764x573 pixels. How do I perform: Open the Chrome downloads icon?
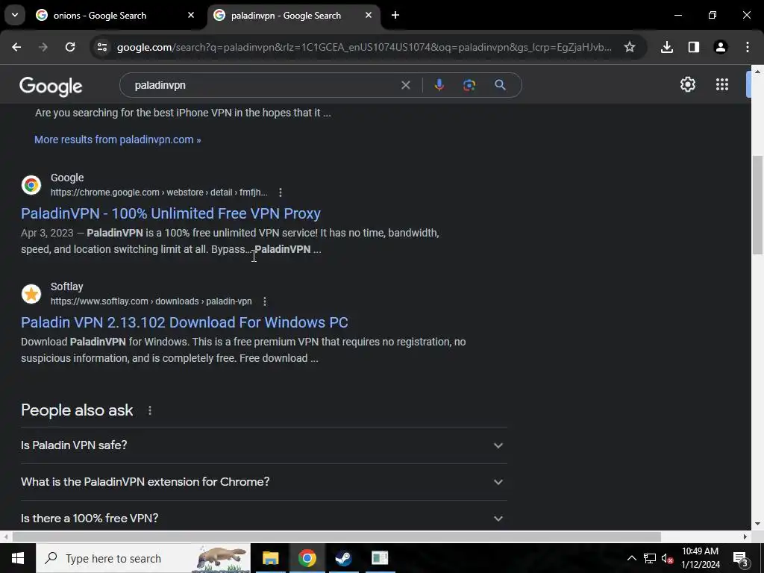tap(667, 47)
